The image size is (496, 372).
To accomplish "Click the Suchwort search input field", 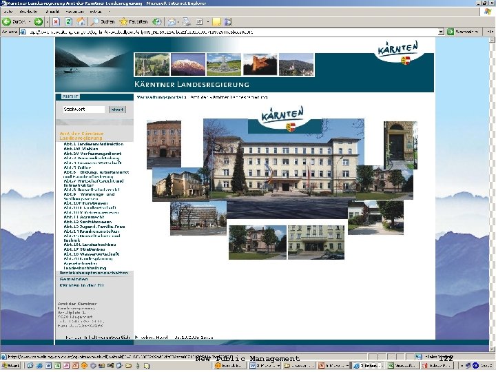I will tap(84, 110).
